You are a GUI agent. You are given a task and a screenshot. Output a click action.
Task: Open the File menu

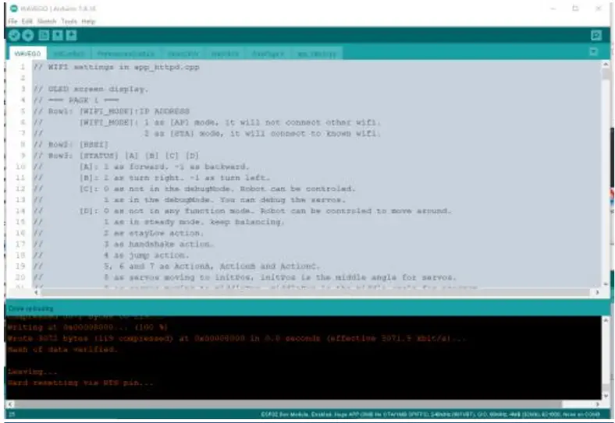[12, 21]
